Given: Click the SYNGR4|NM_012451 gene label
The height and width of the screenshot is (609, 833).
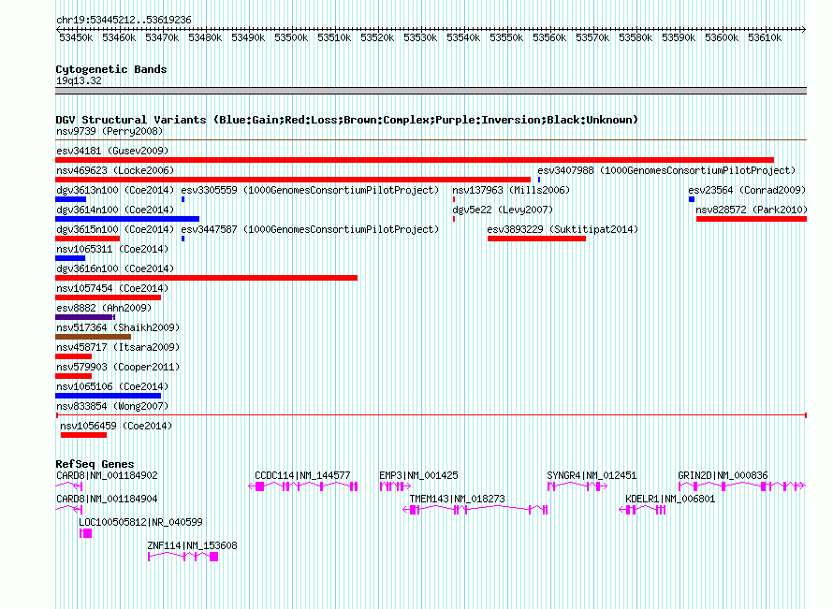Looking at the screenshot, I should click(x=592, y=476).
